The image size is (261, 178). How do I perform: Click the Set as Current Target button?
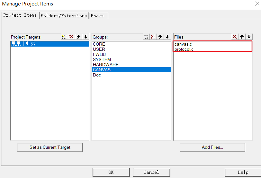(50, 147)
